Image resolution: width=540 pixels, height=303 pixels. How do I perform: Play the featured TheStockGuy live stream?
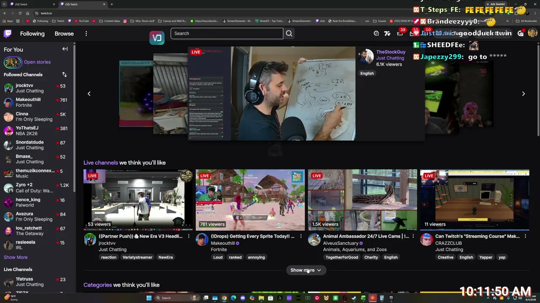[x=272, y=93]
